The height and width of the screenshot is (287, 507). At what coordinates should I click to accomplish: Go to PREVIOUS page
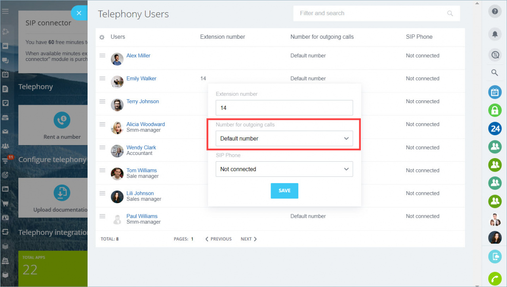218,239
